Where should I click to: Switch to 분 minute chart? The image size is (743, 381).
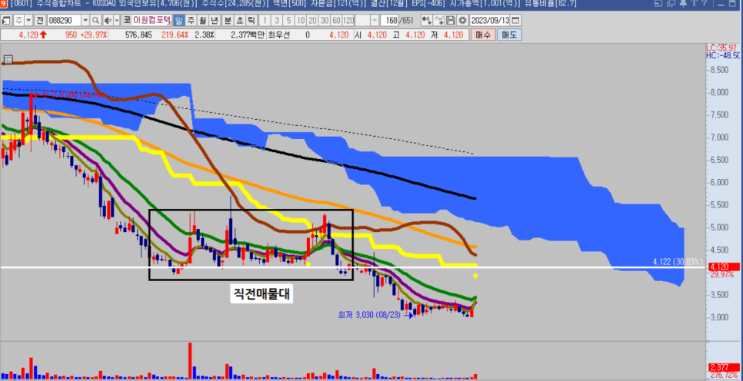228,20
